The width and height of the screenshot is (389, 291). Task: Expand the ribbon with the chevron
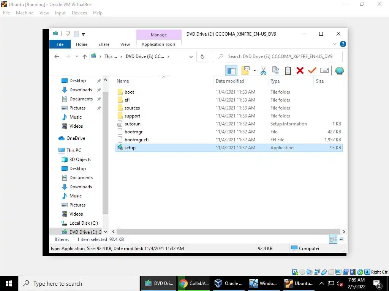pyautogui.click(x=334, y=44)
